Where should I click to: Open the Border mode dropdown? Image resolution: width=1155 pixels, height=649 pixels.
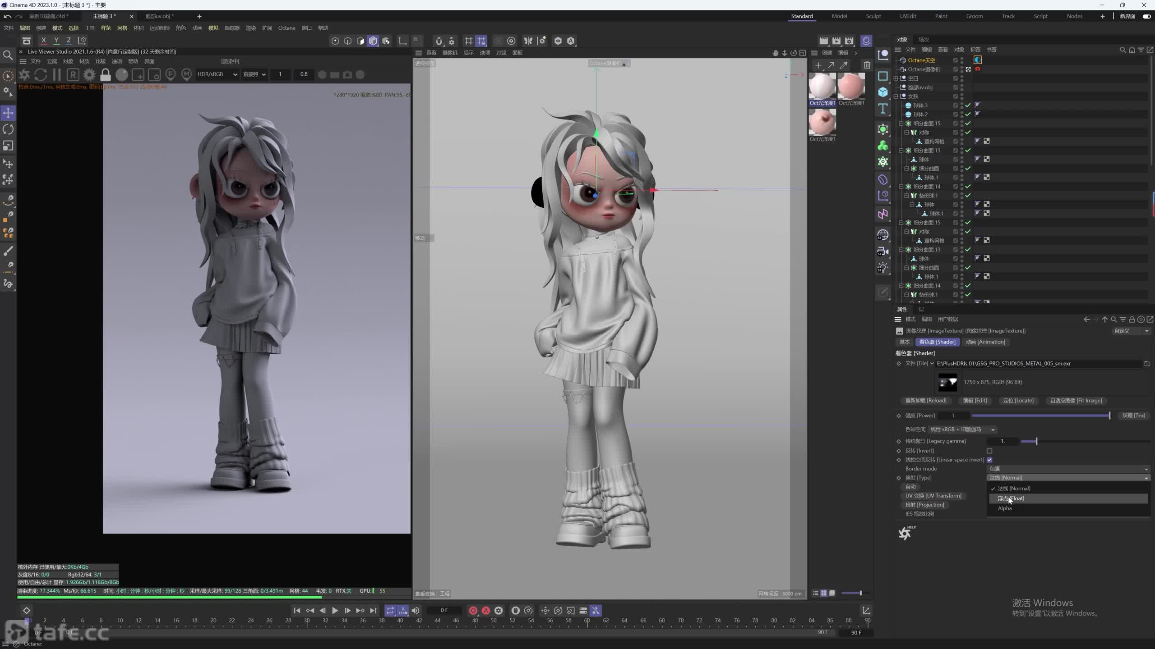point(1068,469)
